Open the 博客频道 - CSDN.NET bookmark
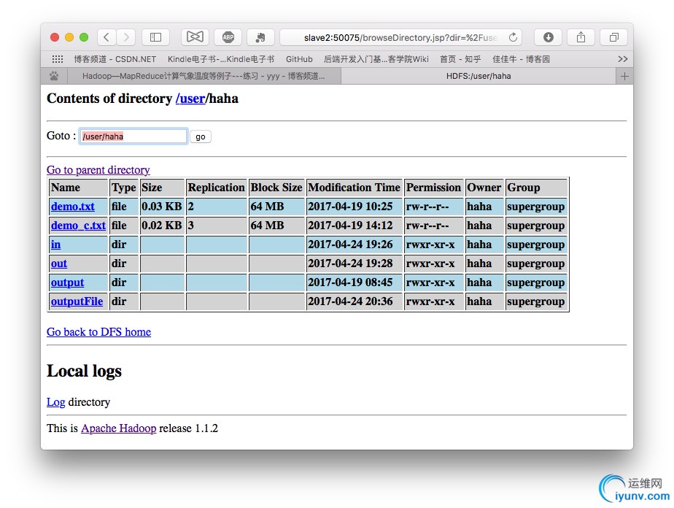The image size is (674, 508). coord(115,59)
